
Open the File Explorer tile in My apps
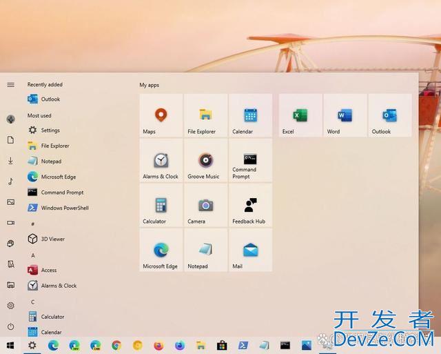[206, 115]
